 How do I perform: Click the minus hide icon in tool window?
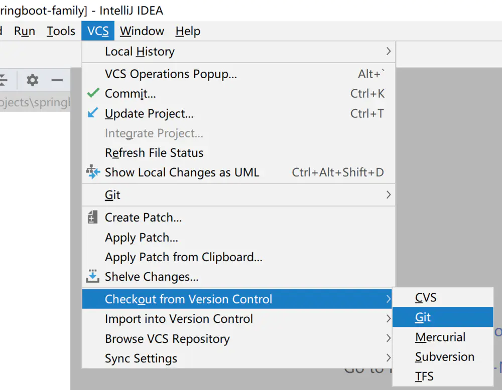pos(57,80)
